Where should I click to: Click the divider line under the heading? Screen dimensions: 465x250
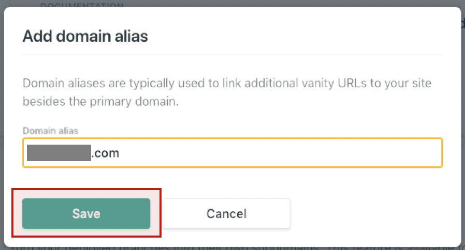click(232, 55)
